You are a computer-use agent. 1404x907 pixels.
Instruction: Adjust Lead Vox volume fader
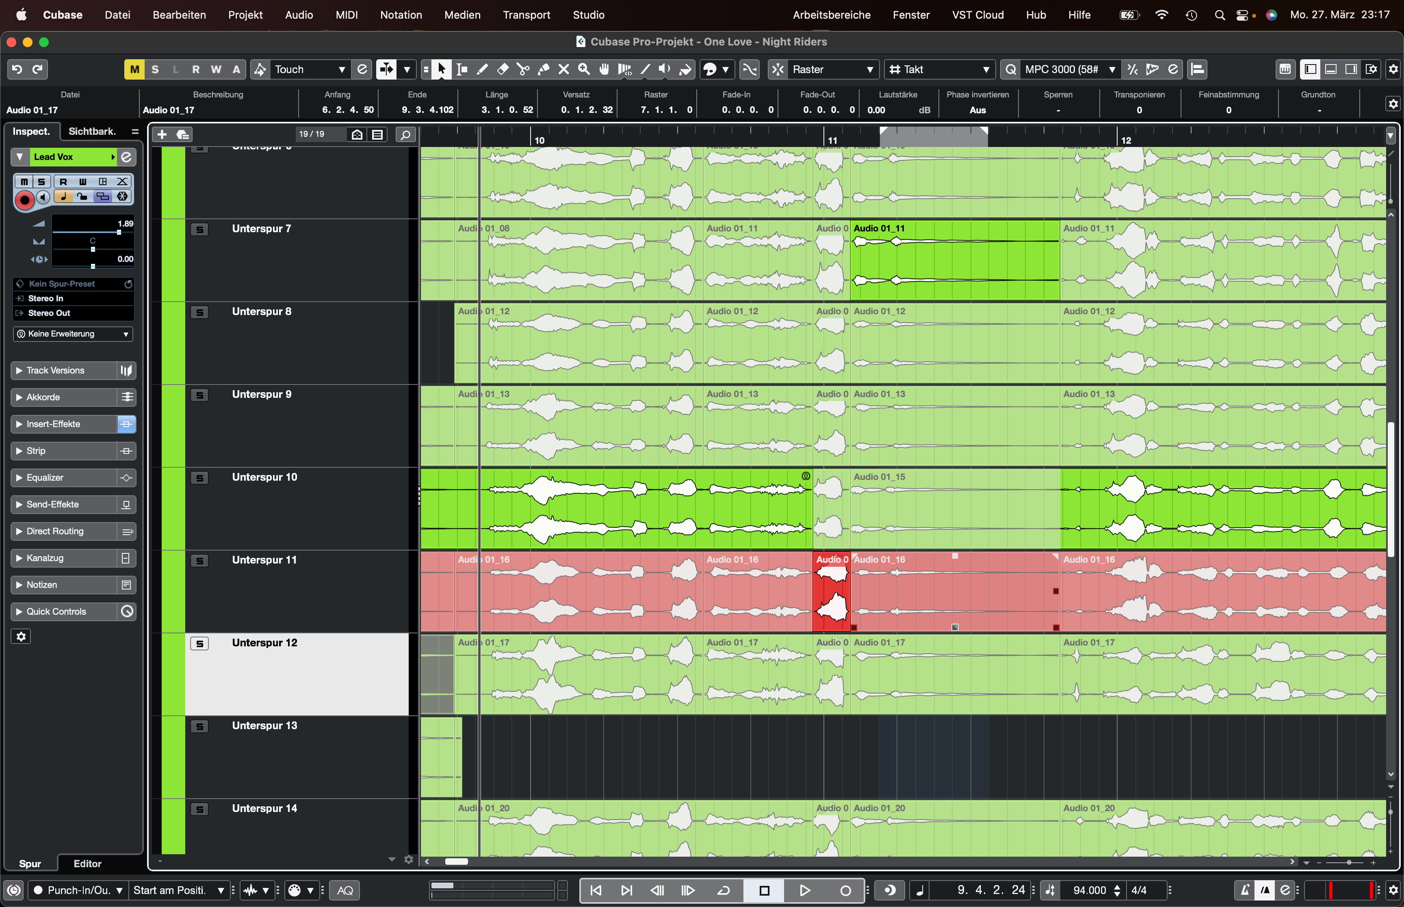tap(119, 232)
